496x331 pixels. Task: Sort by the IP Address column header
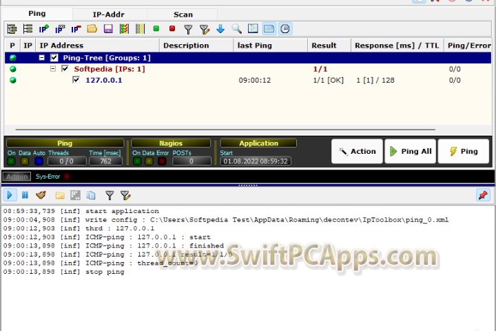click(97, 46)
